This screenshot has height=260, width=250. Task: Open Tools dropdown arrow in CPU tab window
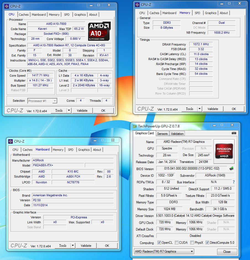[69, 111]
